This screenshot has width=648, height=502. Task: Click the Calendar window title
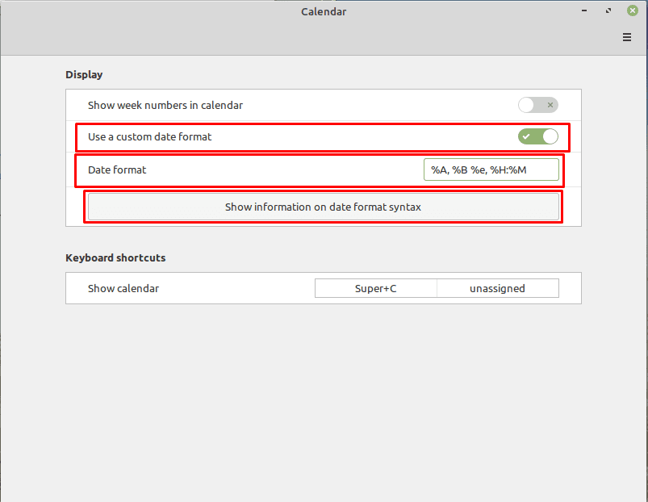(324, 11)
